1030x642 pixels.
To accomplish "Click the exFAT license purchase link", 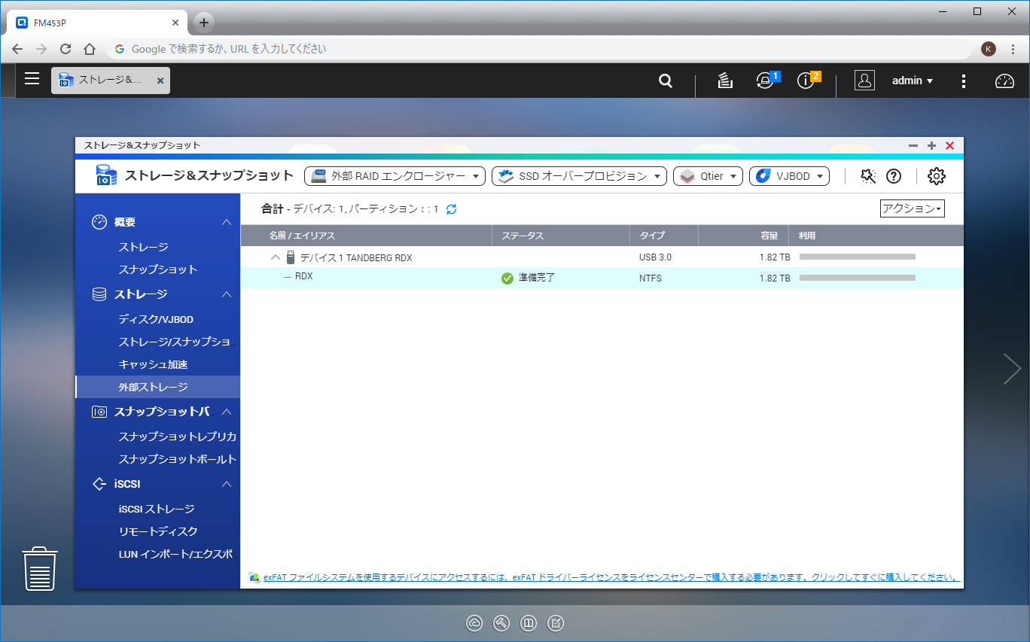I will point(611,578).
